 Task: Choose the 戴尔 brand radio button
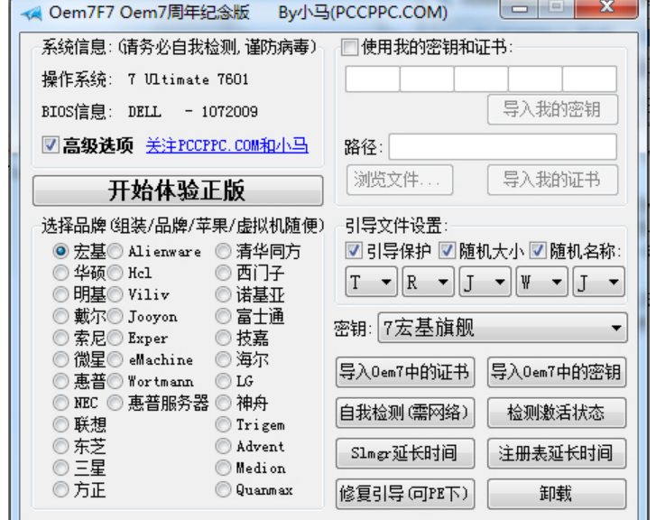click(60, 316)
